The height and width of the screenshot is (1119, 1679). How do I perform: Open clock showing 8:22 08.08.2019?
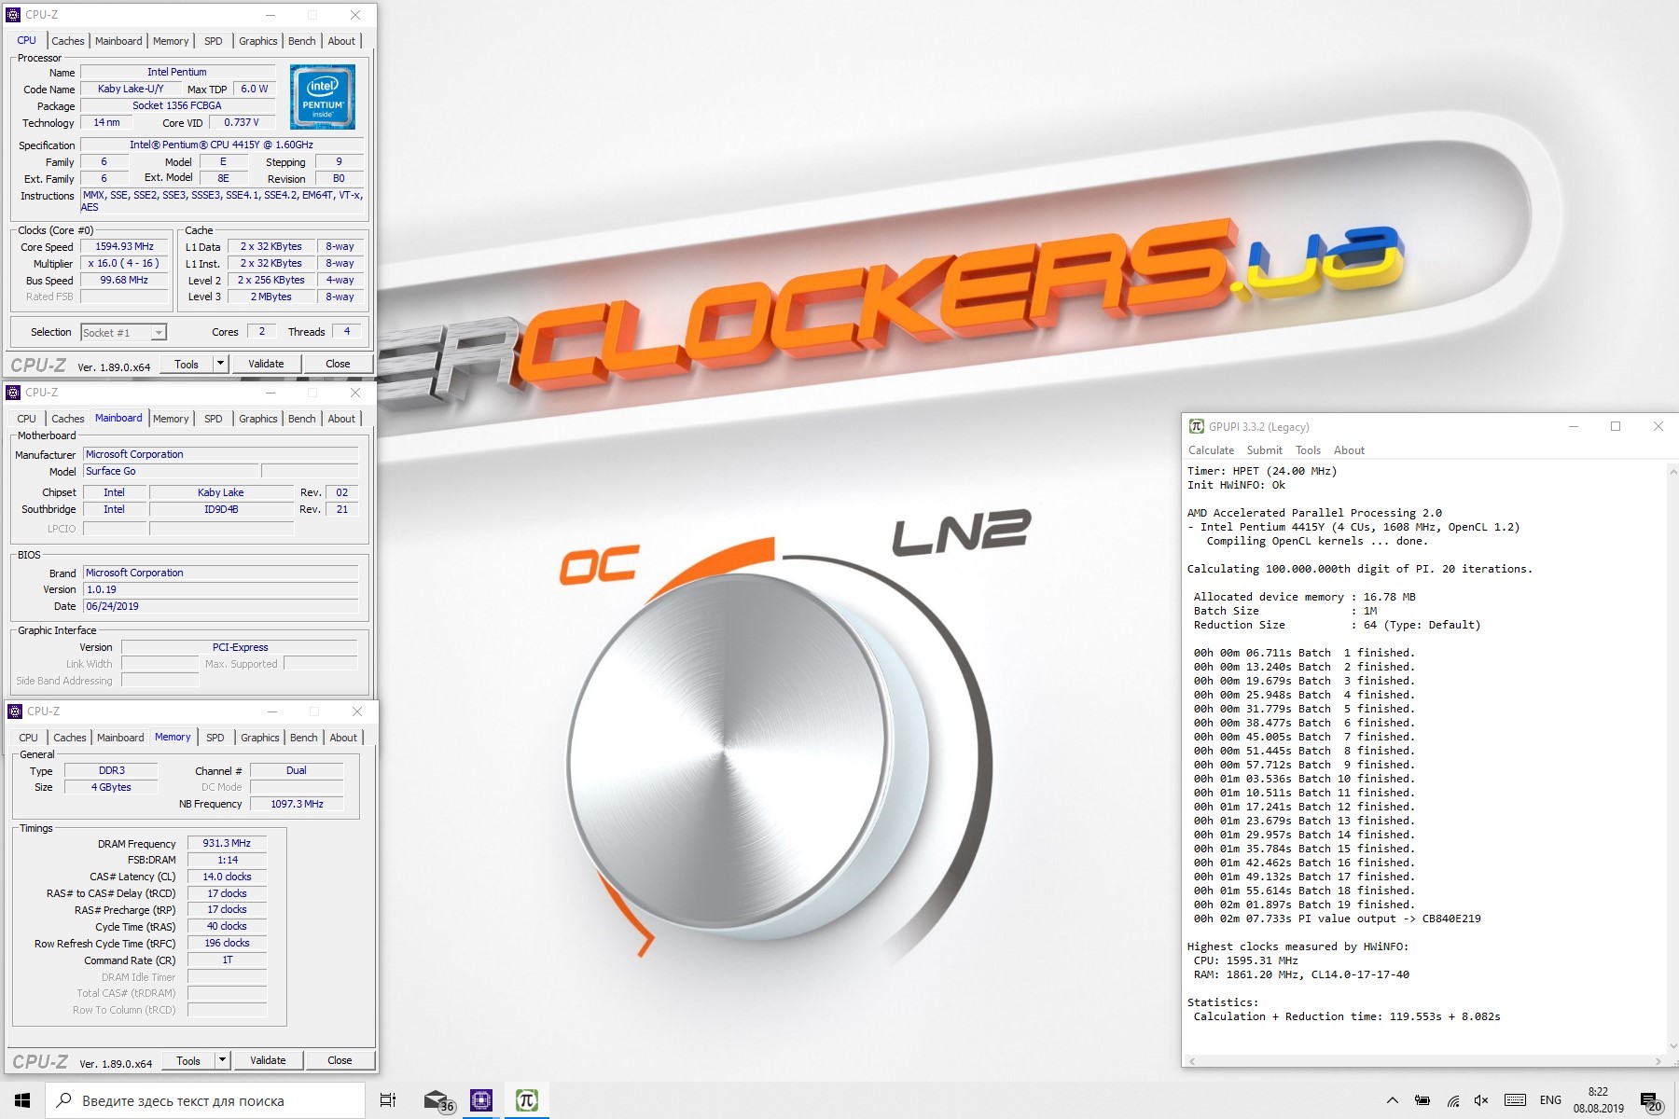coord(1598,1100)
